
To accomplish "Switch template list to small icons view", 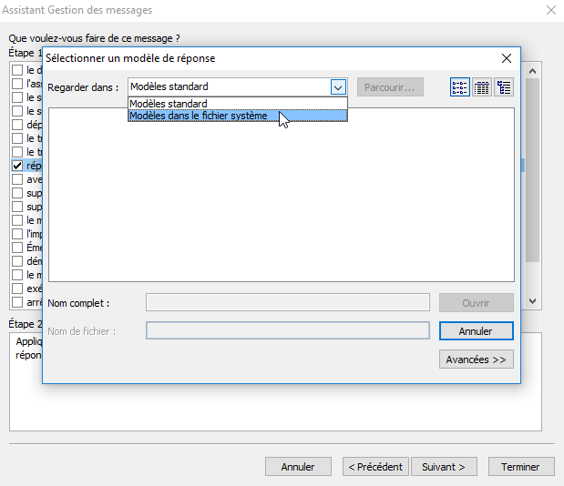I will tap(460, 87).
